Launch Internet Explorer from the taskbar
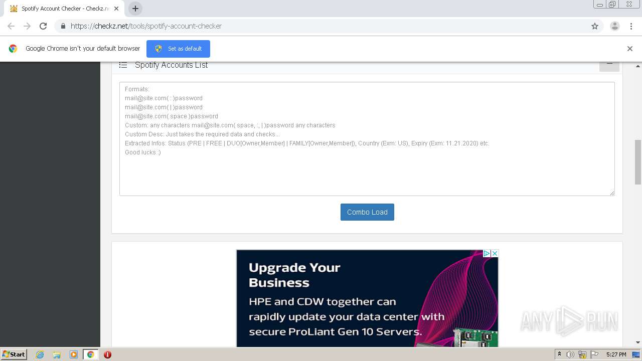The width and height of the screenshot is (642, 361). point(40,354)
